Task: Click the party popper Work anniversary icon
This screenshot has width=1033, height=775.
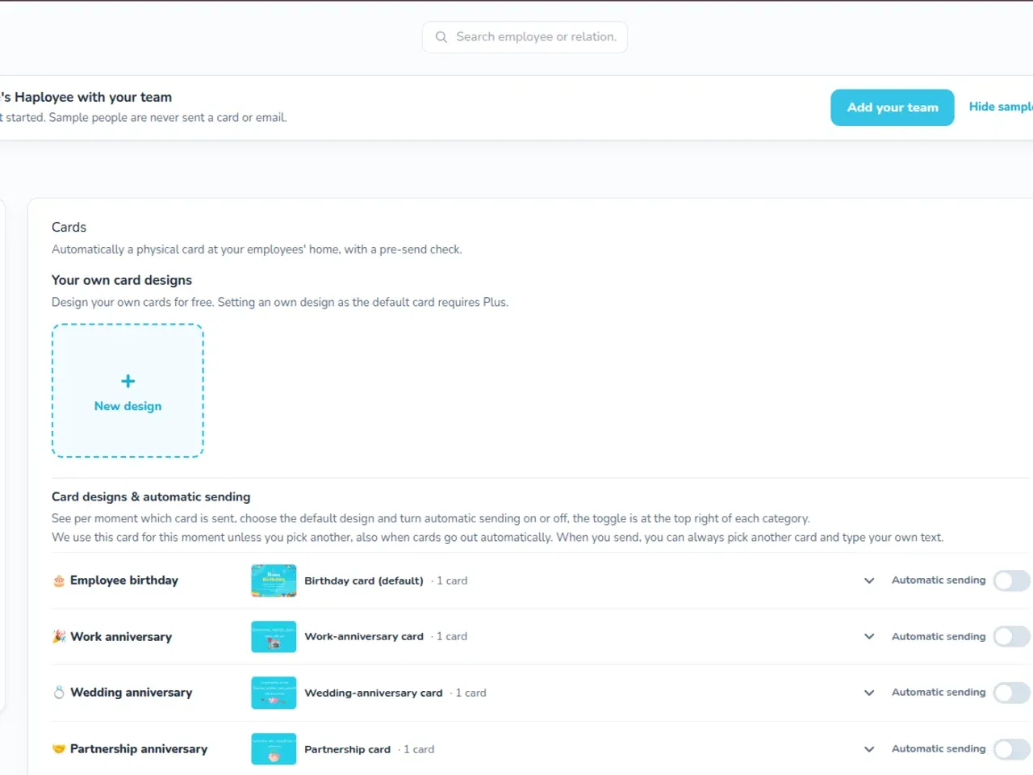Action: 59,636
